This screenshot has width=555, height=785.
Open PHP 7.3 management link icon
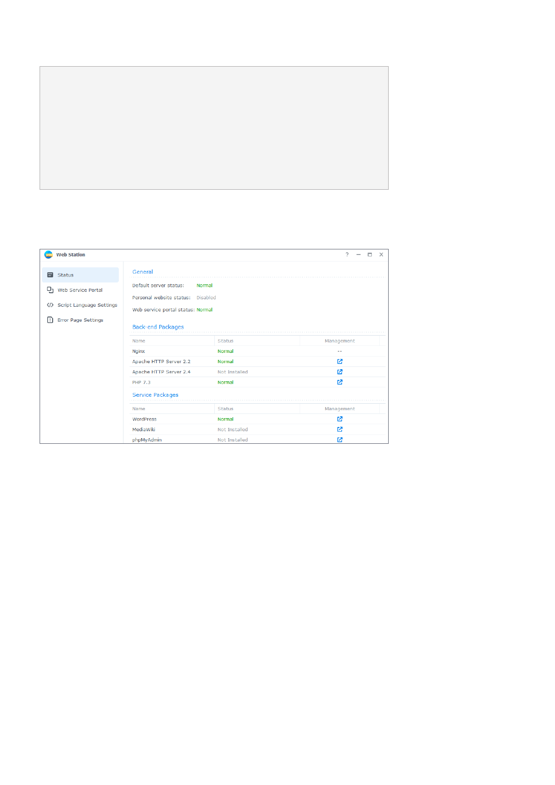pyautogui.click(x=340, y=382)
